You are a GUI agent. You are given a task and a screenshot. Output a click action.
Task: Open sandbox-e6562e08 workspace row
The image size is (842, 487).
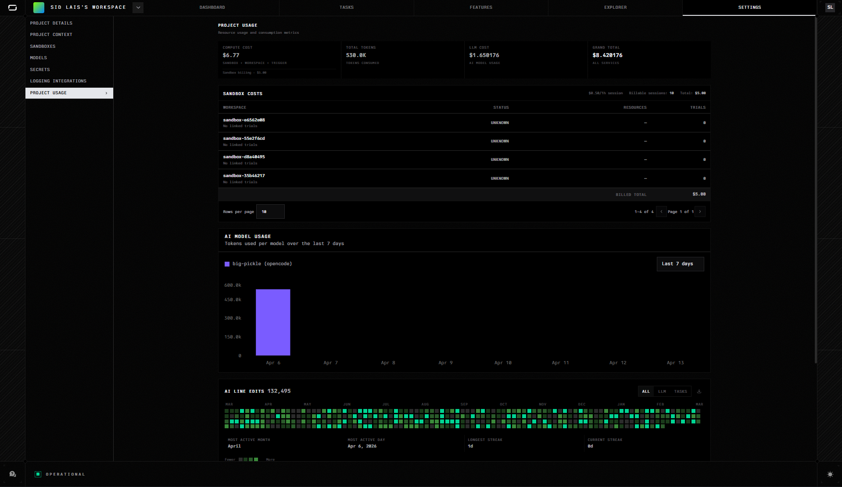click(x=464, y=123)
